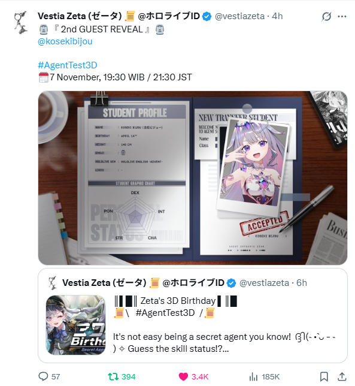The height and width of the screenshot is (386, 355).
Task: Open the @kosekibijou mention link
Action: 65,41
